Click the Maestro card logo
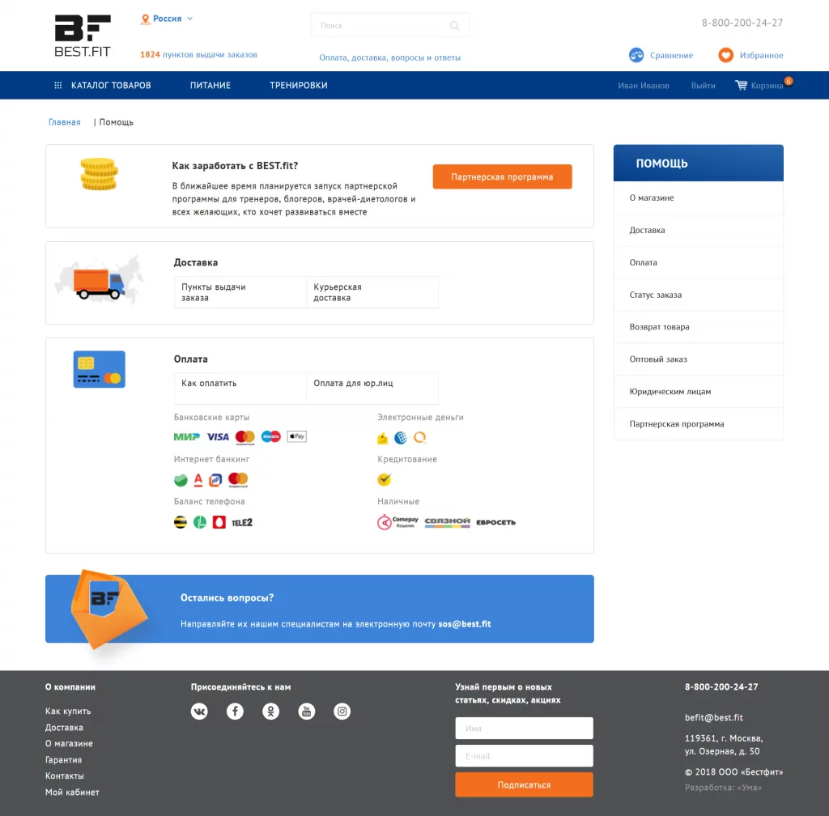The height and width of the screenshot is (816, 829). [x=270, y=436]
